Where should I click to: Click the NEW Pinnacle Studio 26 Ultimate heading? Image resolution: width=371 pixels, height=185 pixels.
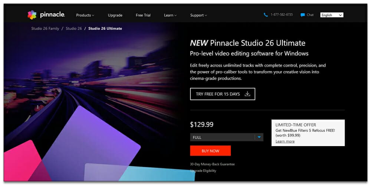click(x=247, y=43)
